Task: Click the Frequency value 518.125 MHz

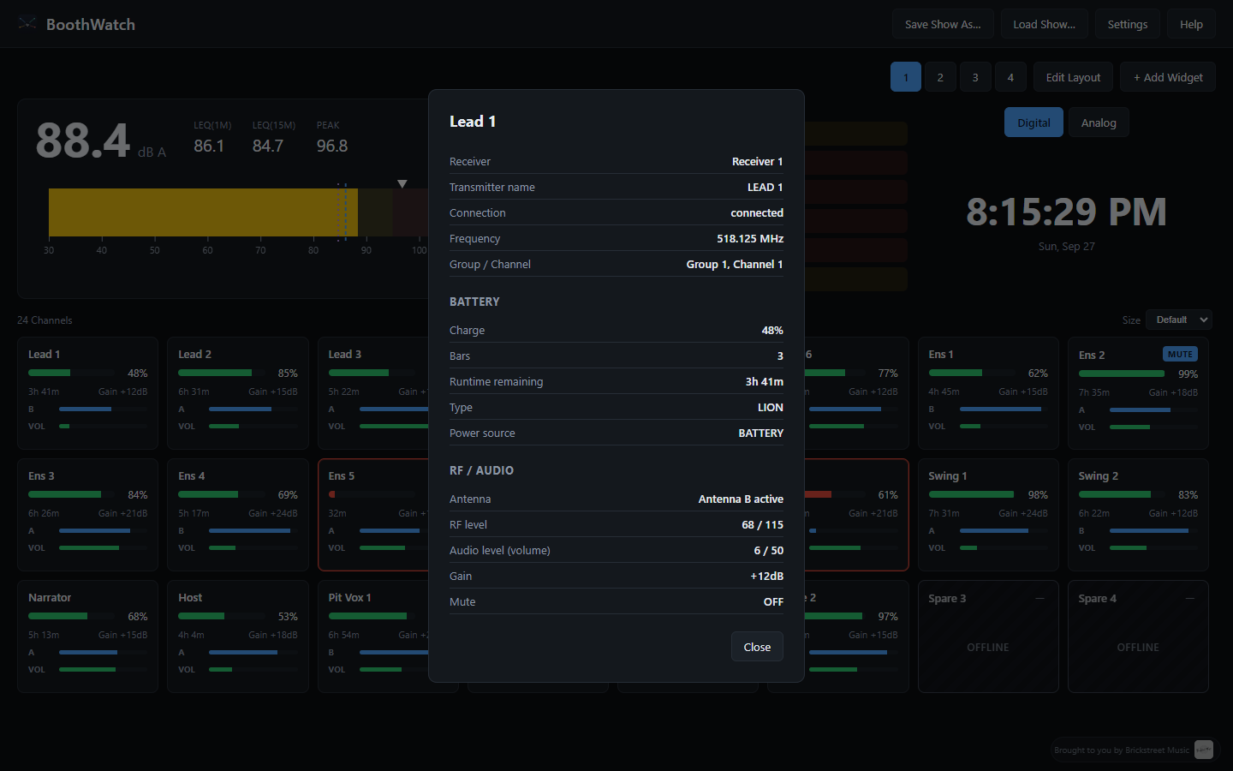Action: click(x=750, y=238)
